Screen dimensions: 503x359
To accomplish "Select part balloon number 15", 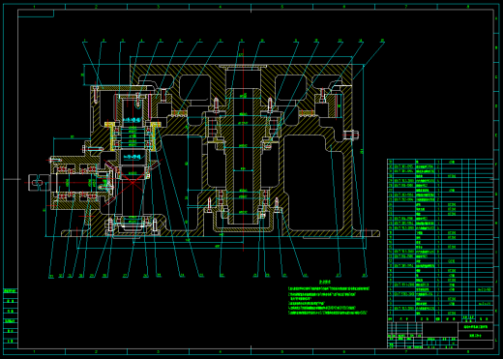I will (x=382, y=41).
